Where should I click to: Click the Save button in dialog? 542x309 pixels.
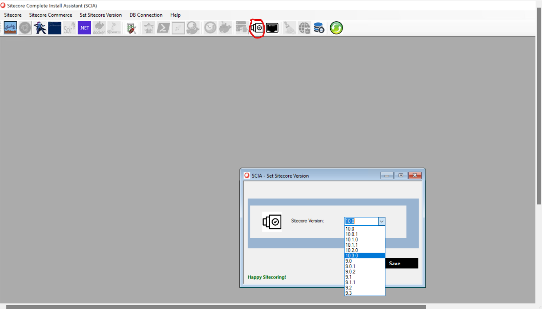click(402, 263)
